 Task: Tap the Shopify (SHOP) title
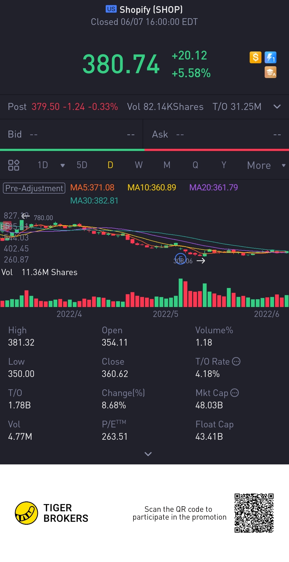tap(151, 10)
